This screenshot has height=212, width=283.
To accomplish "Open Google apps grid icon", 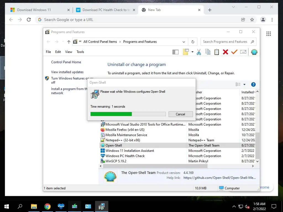I will click(x=269, y=34).
